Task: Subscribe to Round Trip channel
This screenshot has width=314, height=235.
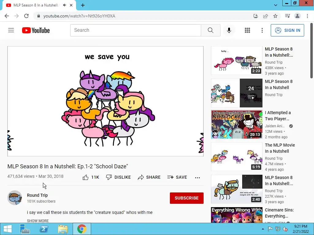Action: [x=187, y=198]
